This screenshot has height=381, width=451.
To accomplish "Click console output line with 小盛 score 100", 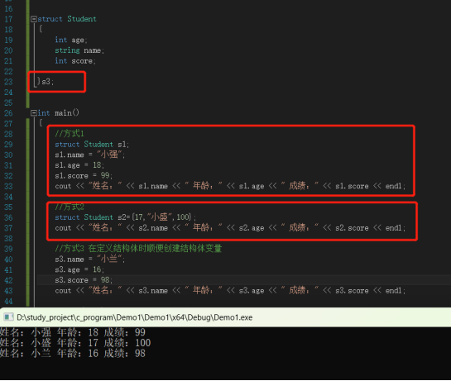I will coord(75,343).
